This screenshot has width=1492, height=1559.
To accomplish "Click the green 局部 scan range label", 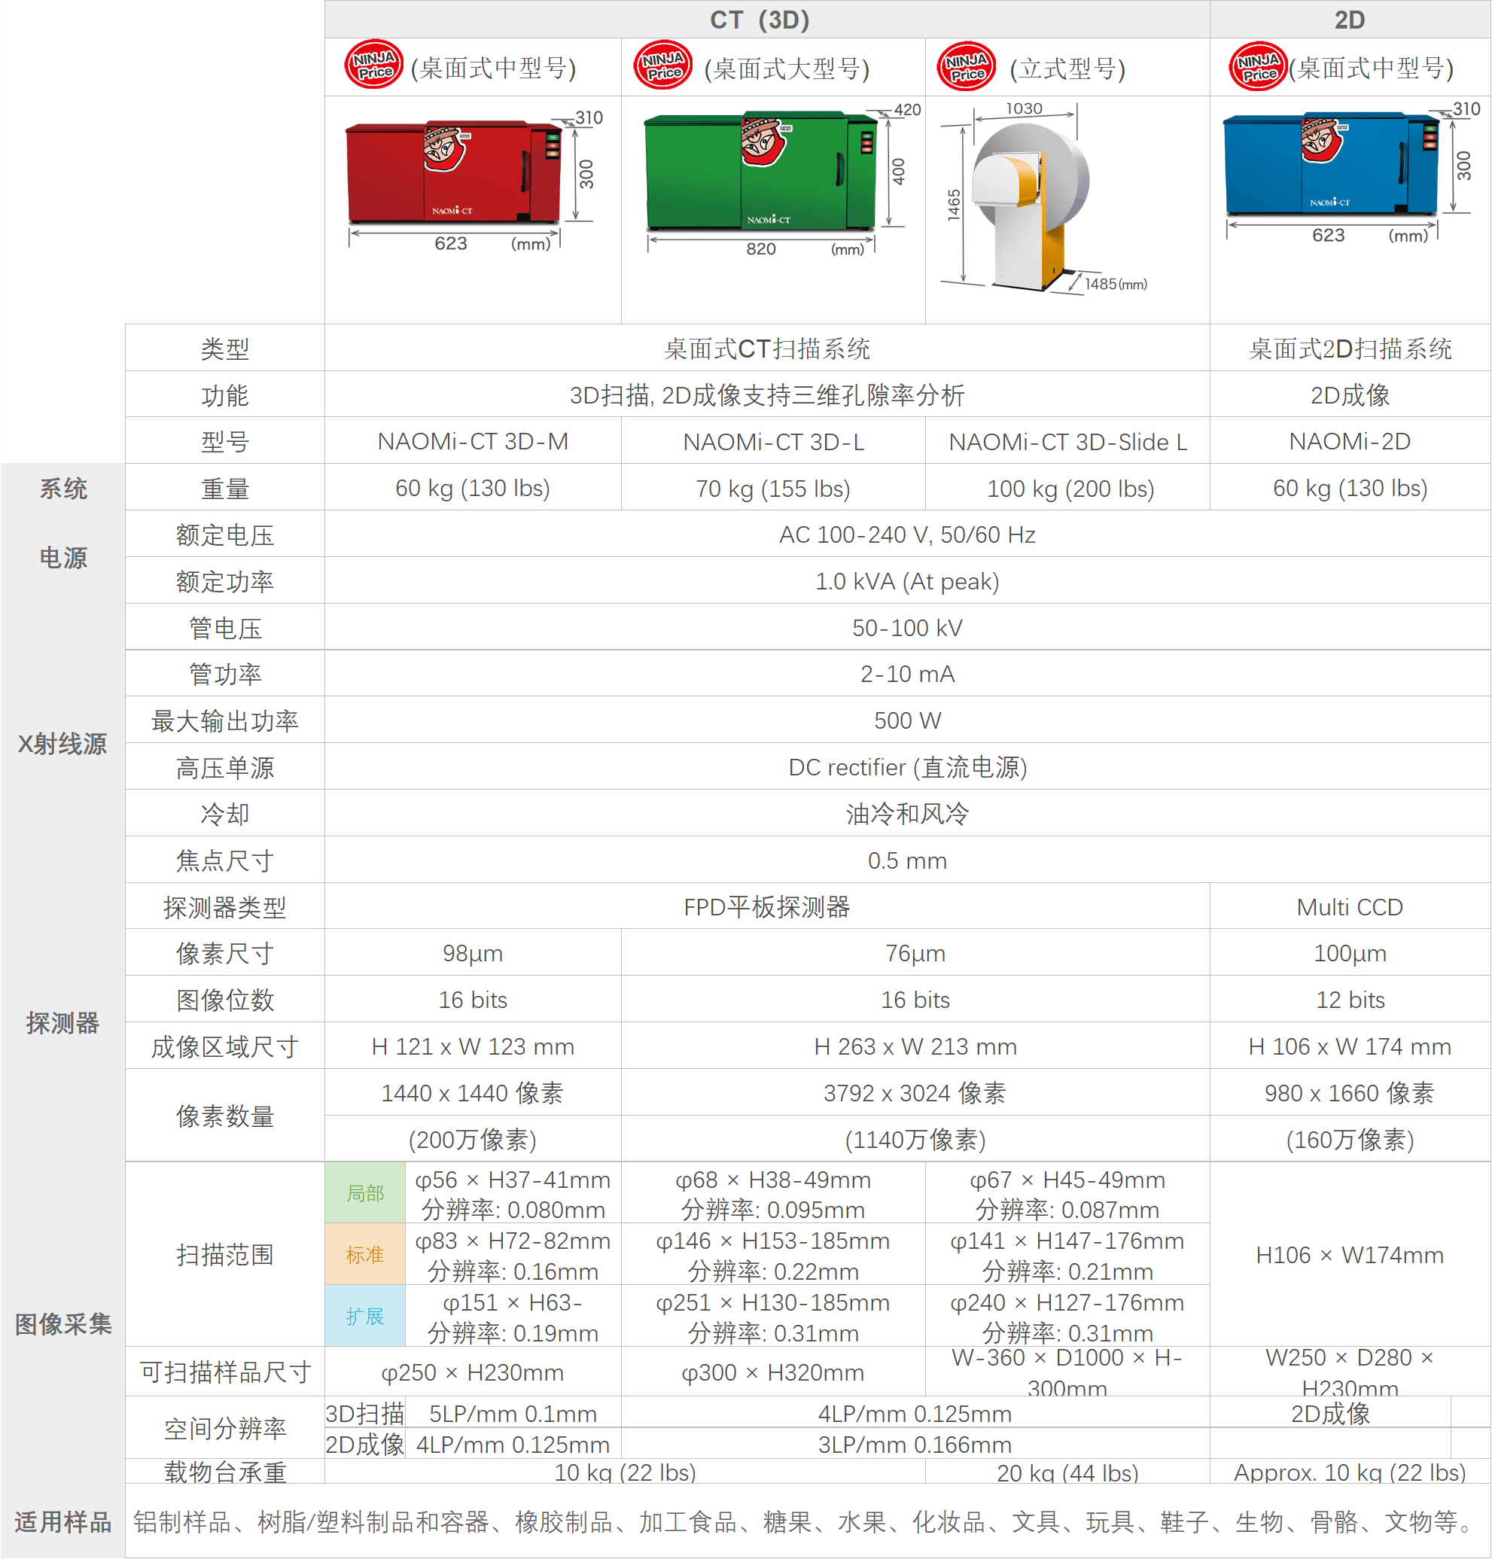I will tap(365, 1193).
